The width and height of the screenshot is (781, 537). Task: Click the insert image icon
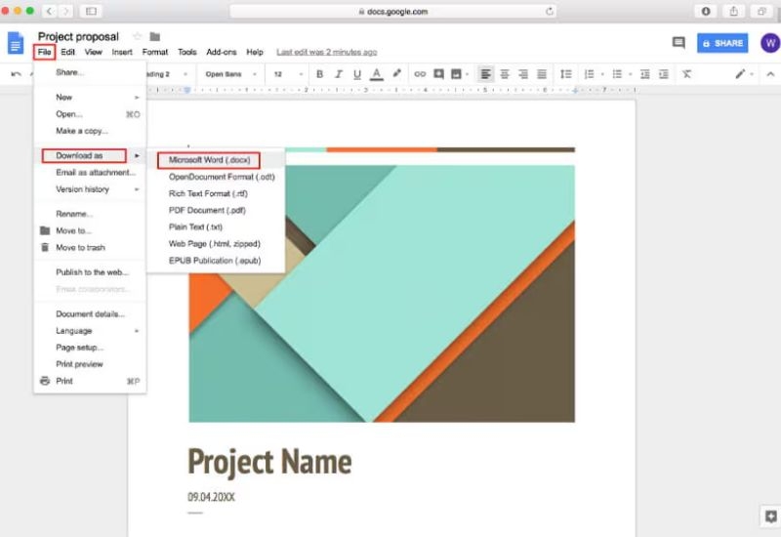[x=456, y=74]
